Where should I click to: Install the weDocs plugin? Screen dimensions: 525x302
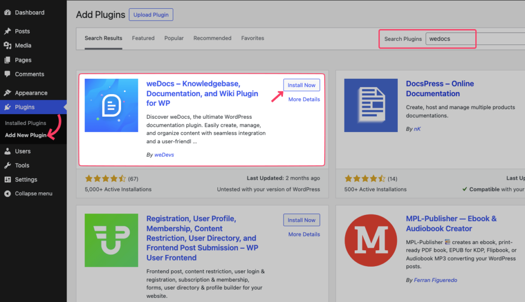coord(301,85)
